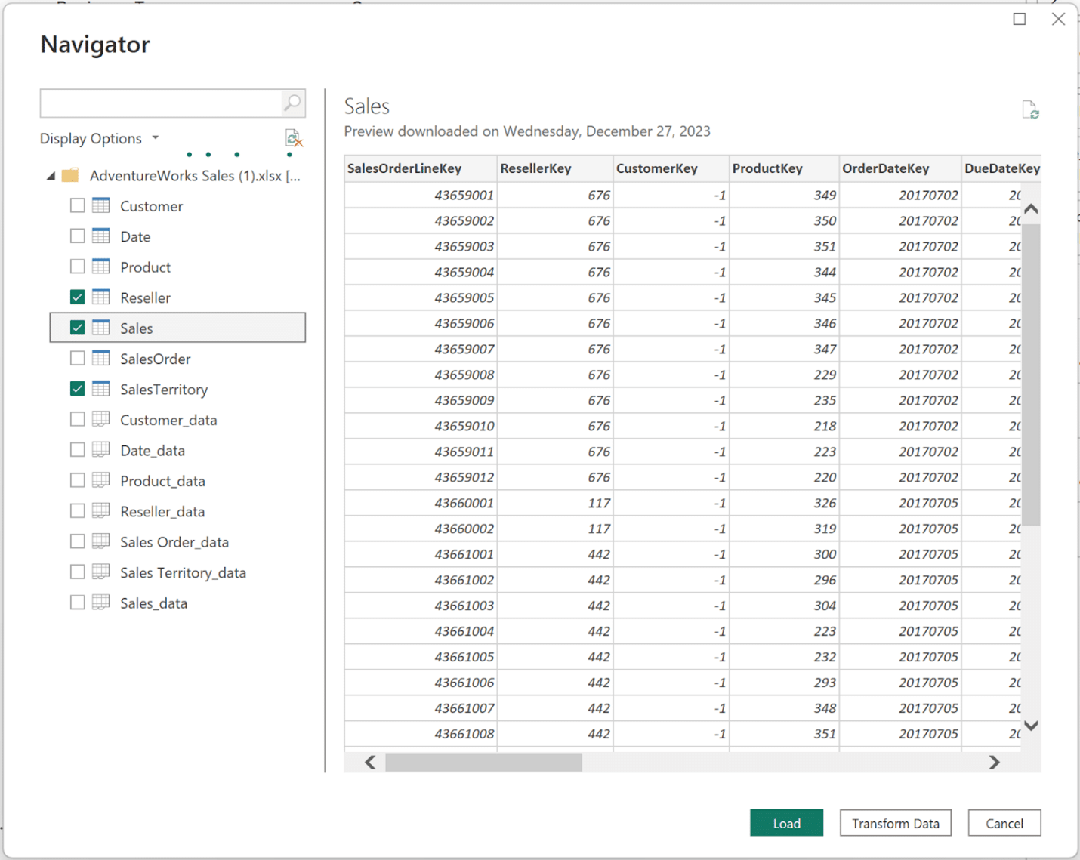Click the Product table icon
This screenshot has height=860, width=1080.
(101, 267)
